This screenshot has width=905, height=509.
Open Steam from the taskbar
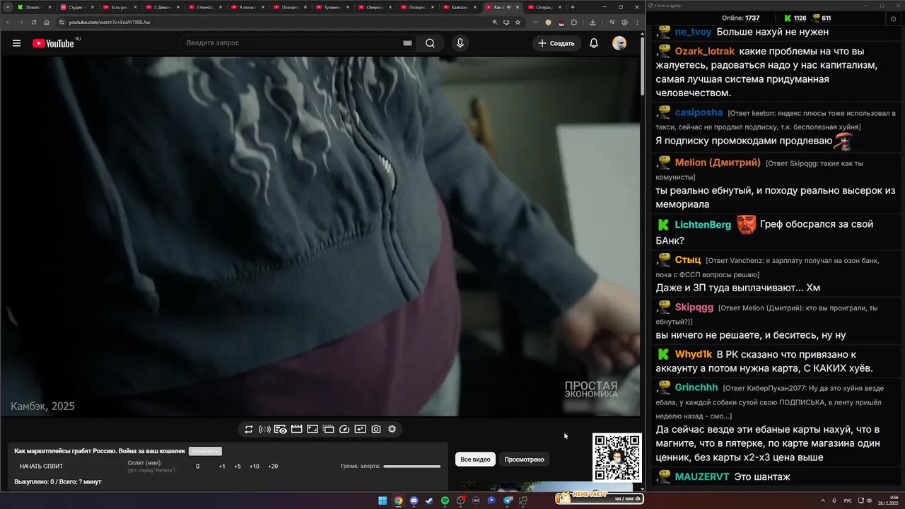coord(429,501)
